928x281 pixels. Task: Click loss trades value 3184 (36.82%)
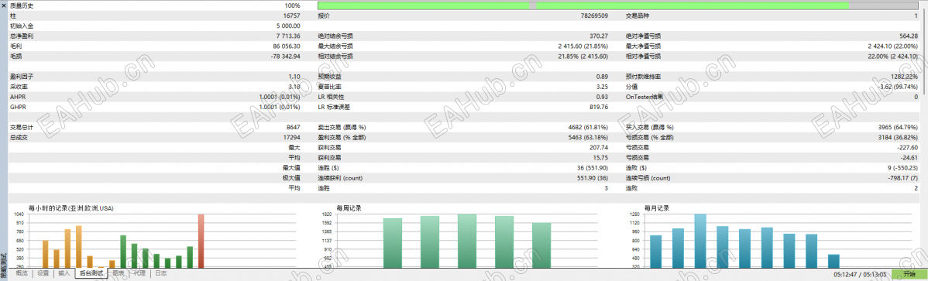click(x=898, y=137)
